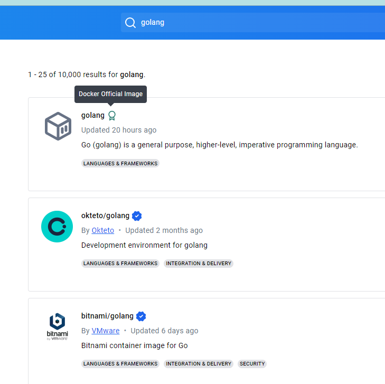Select golang's LANGUAGES & FRAMEWORKS tag

(120, 164)
